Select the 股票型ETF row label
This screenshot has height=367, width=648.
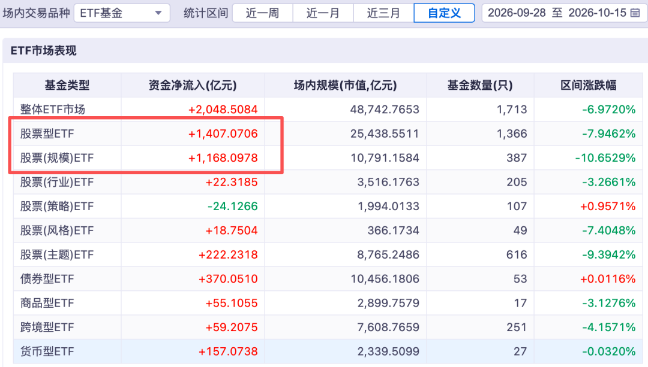tap(47, 134)
